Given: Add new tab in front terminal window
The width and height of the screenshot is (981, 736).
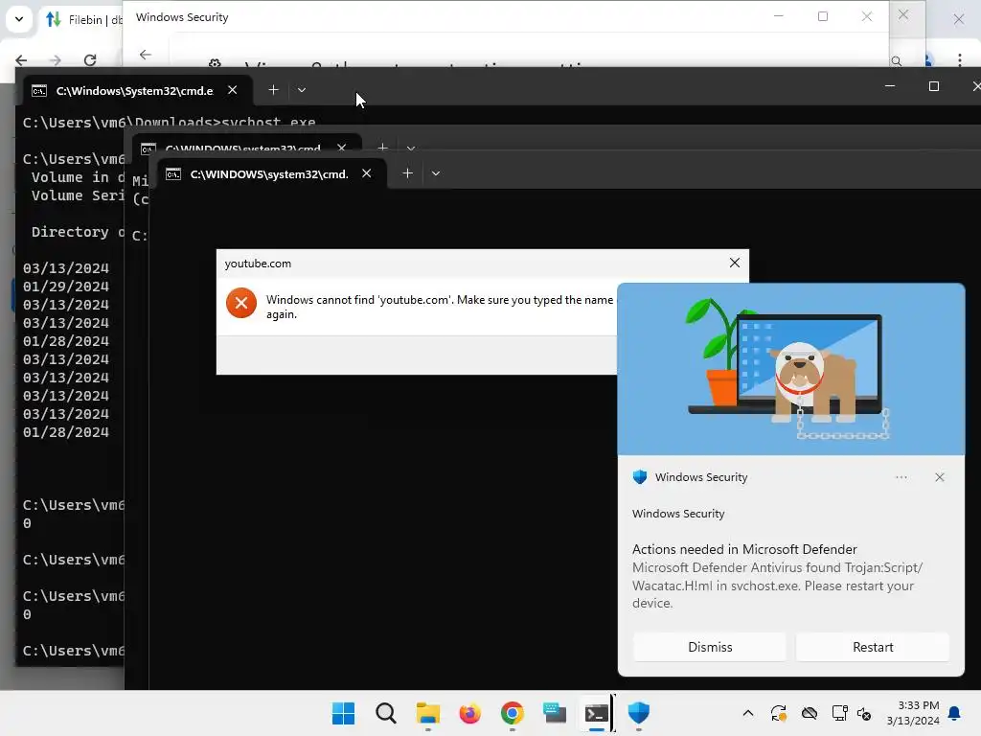Looking at the screenshot, I should (407, 173).
